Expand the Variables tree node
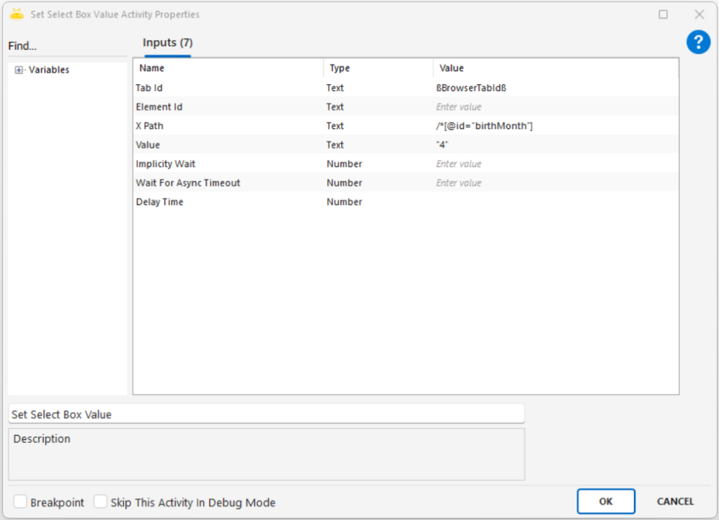The image size is (719, 520). click(x=19, y=70)
